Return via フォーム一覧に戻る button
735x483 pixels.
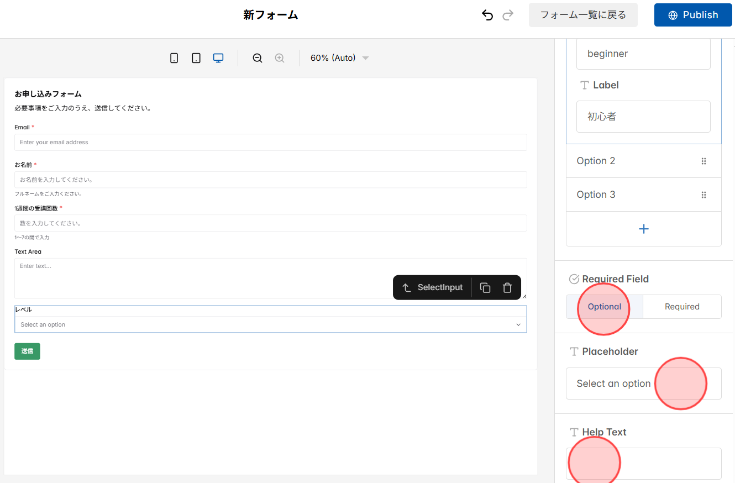point(583,15)
